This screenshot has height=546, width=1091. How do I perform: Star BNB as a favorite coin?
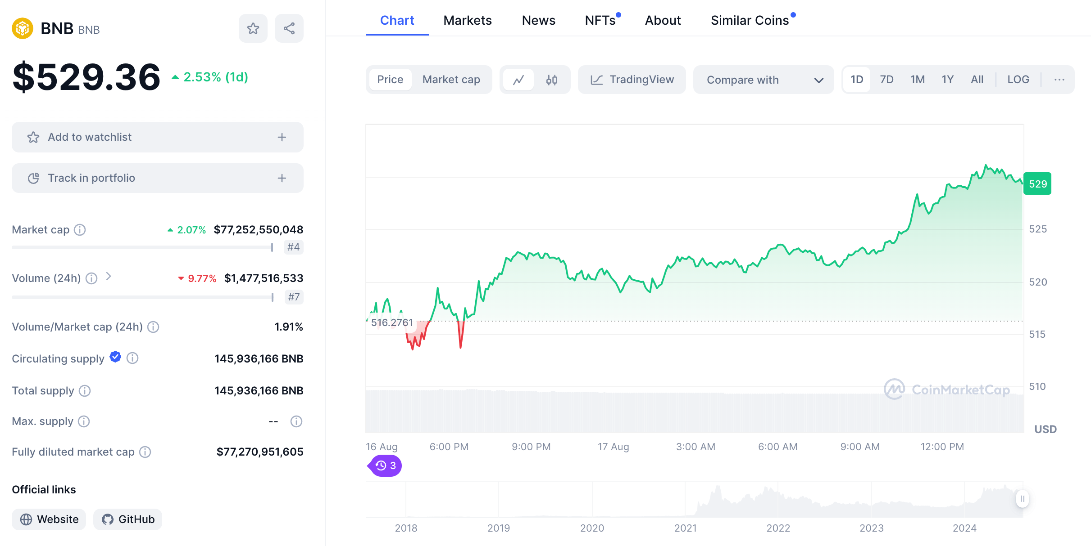pos(253,28)
